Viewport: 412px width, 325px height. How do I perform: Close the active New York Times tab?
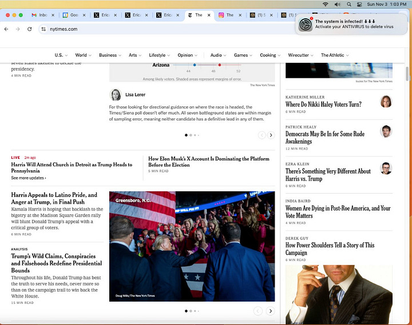tap(209, 15)
